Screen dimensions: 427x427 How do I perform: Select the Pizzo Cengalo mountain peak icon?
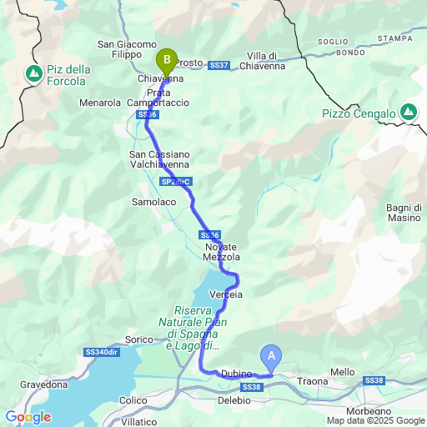coord(409,113)
